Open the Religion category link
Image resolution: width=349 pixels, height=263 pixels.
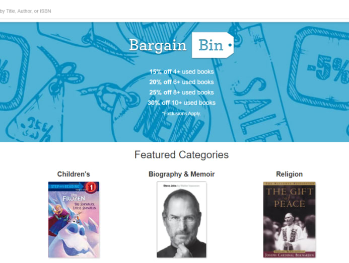290,174
